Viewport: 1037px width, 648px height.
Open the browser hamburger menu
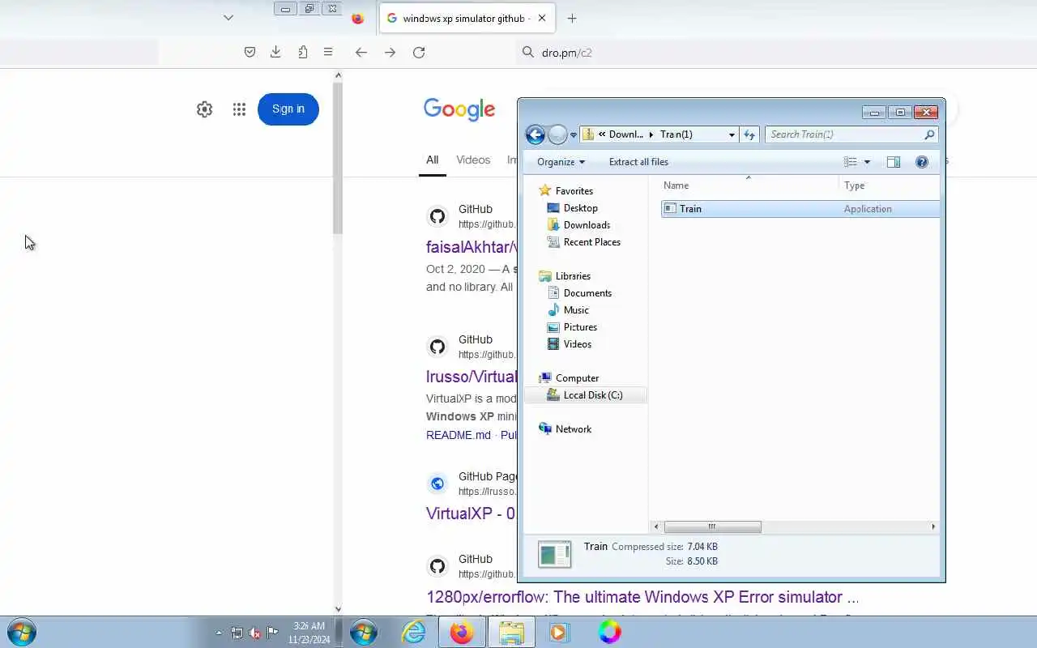click(328, 52)
